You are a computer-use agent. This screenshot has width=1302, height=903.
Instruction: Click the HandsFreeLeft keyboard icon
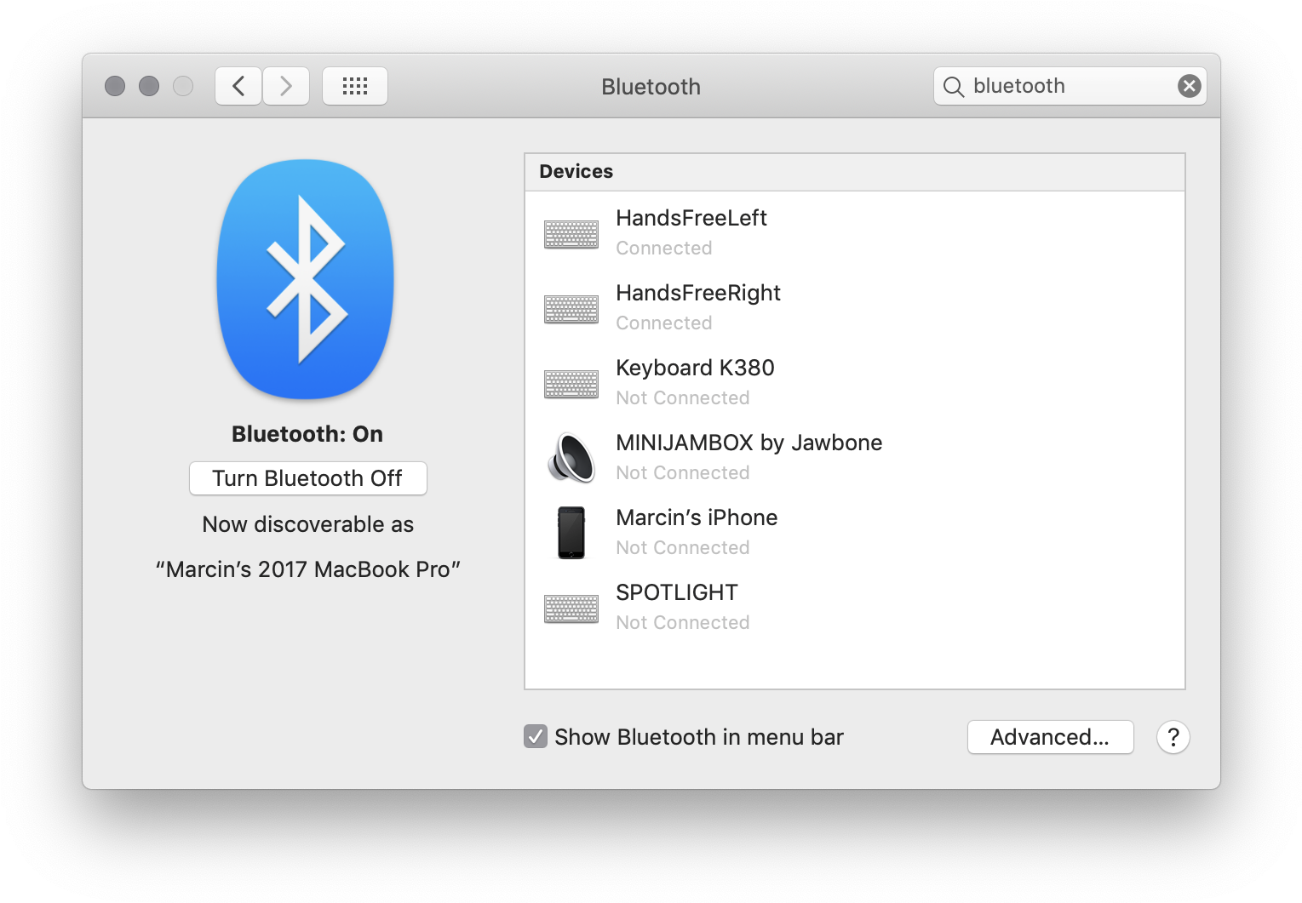click(571, 233)
